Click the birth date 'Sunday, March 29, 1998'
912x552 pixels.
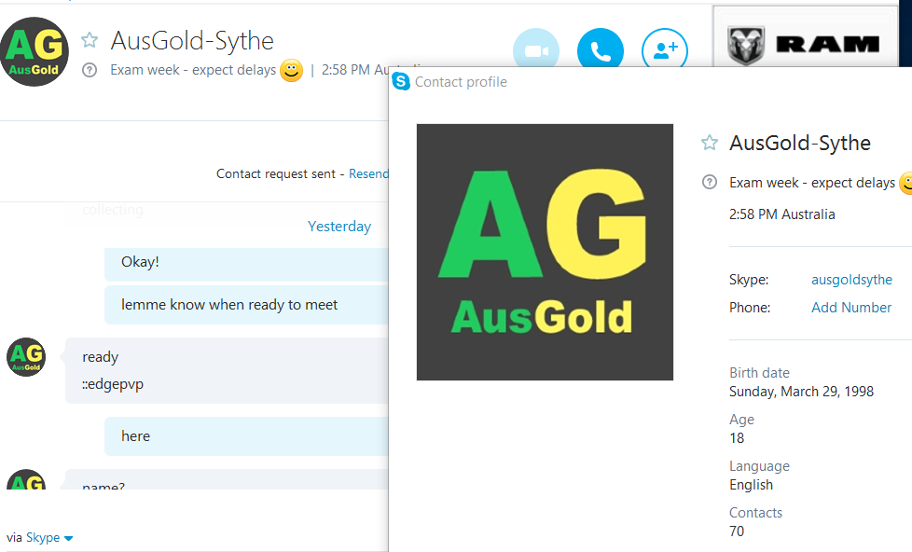pyautogui.click(x=801, y=392)
